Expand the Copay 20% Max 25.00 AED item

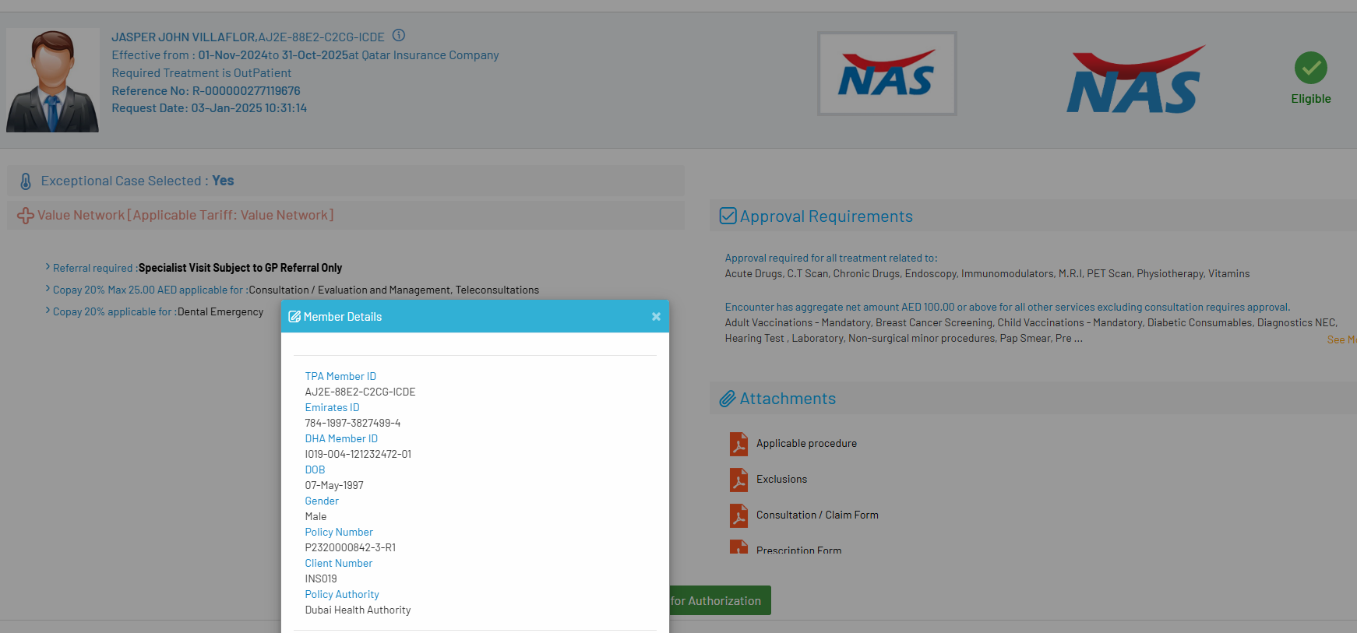point(48,289)
